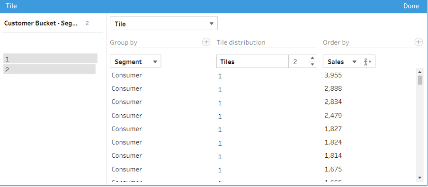The width and height of the screenshot is (428, 187).
Task: Open the Sales order-by dropdown
Action: click(342, 62)
